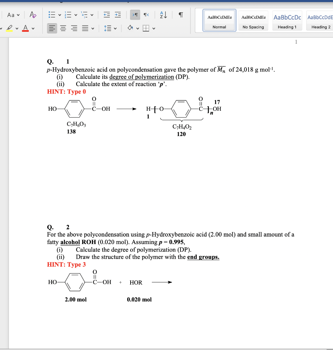This screenshot has width=333, height=350.
Task: Open the Line Spacing dropdown
Action: [x=108, y=28]
